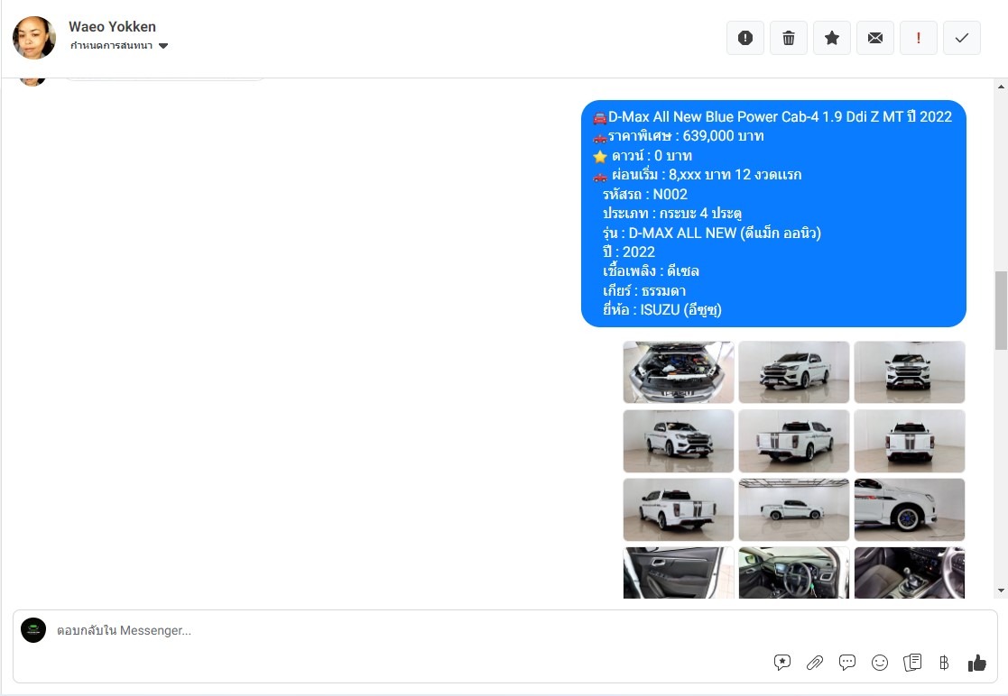
Task: Open the speech bubble quick reply icon
Action: point(847,662)
